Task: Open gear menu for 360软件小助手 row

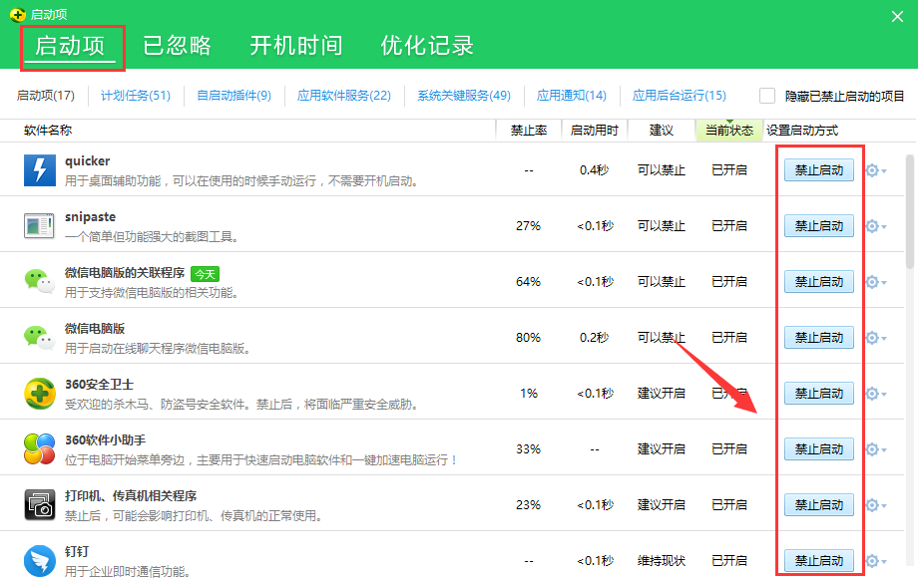Action: click(875, 449)
